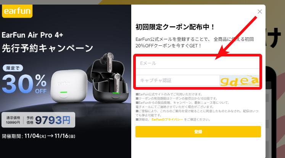This screenshot has height=158, width=285.
Task: Click the 限定で pill badge
Action: pyautogui.click(x=13, y=68)
